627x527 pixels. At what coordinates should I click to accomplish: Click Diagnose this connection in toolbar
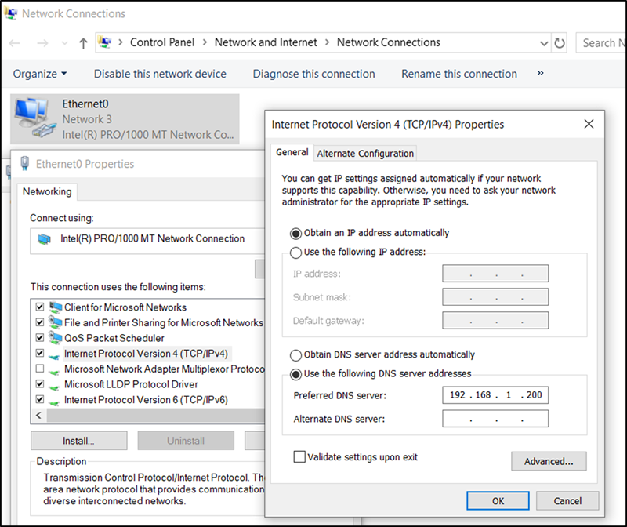pos(314,74)
